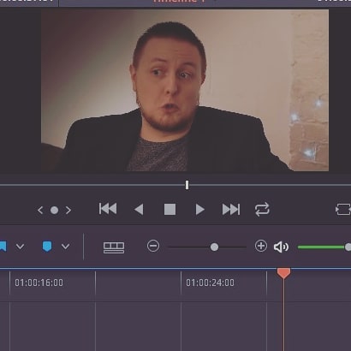Open the marker color dropdown chevron

click(x=65, y=247)
